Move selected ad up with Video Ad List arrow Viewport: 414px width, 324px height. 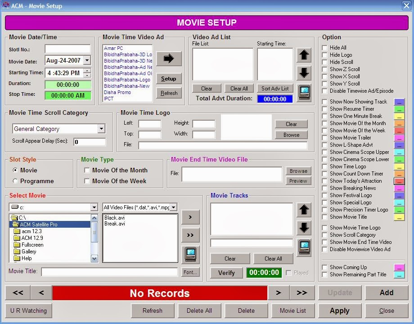pyautogui.click(x=304, y=55)
